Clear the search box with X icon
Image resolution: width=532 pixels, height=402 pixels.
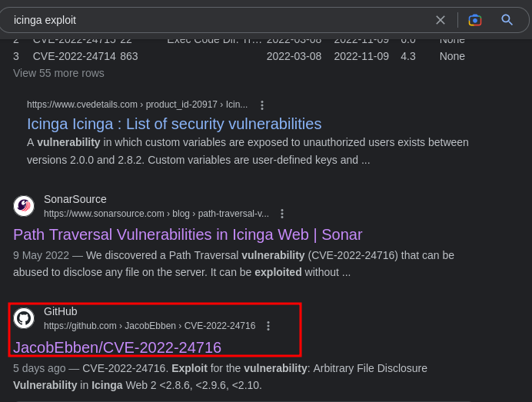point(440,20)
